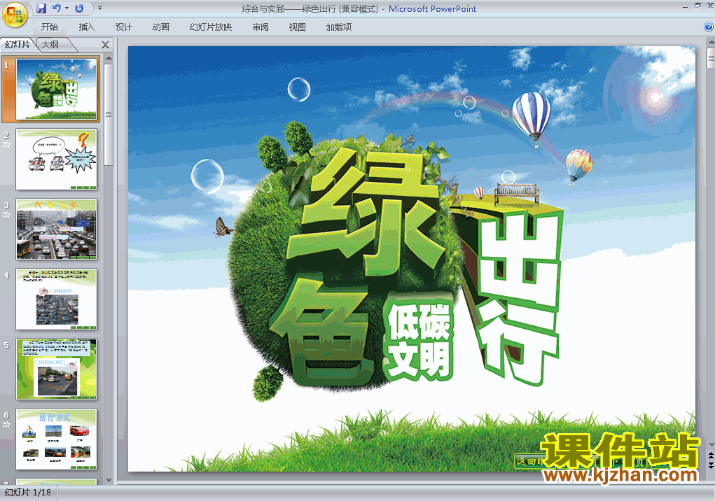Click the Redo icon in quick access toolbar

pyautogui.click(x=79, y=8)
